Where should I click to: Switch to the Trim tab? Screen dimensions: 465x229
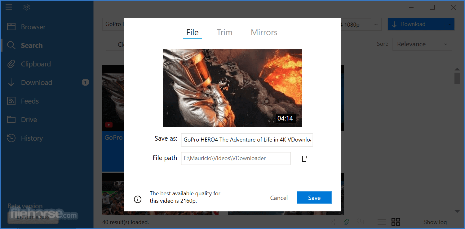pyautogui.click(x=224, y=32)
